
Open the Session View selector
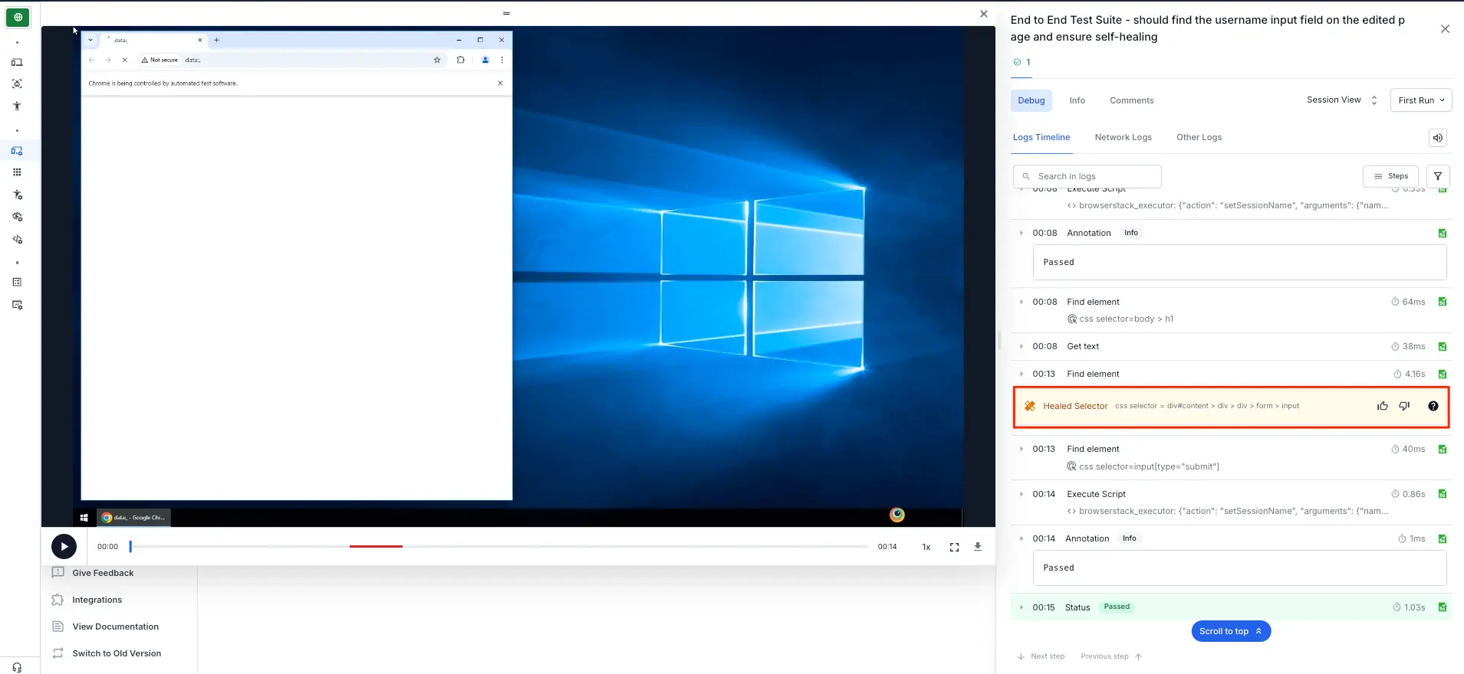tap(1341, 100)
